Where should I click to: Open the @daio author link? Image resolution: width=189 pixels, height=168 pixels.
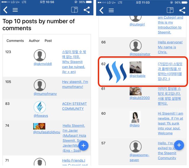tap(135, 125)
